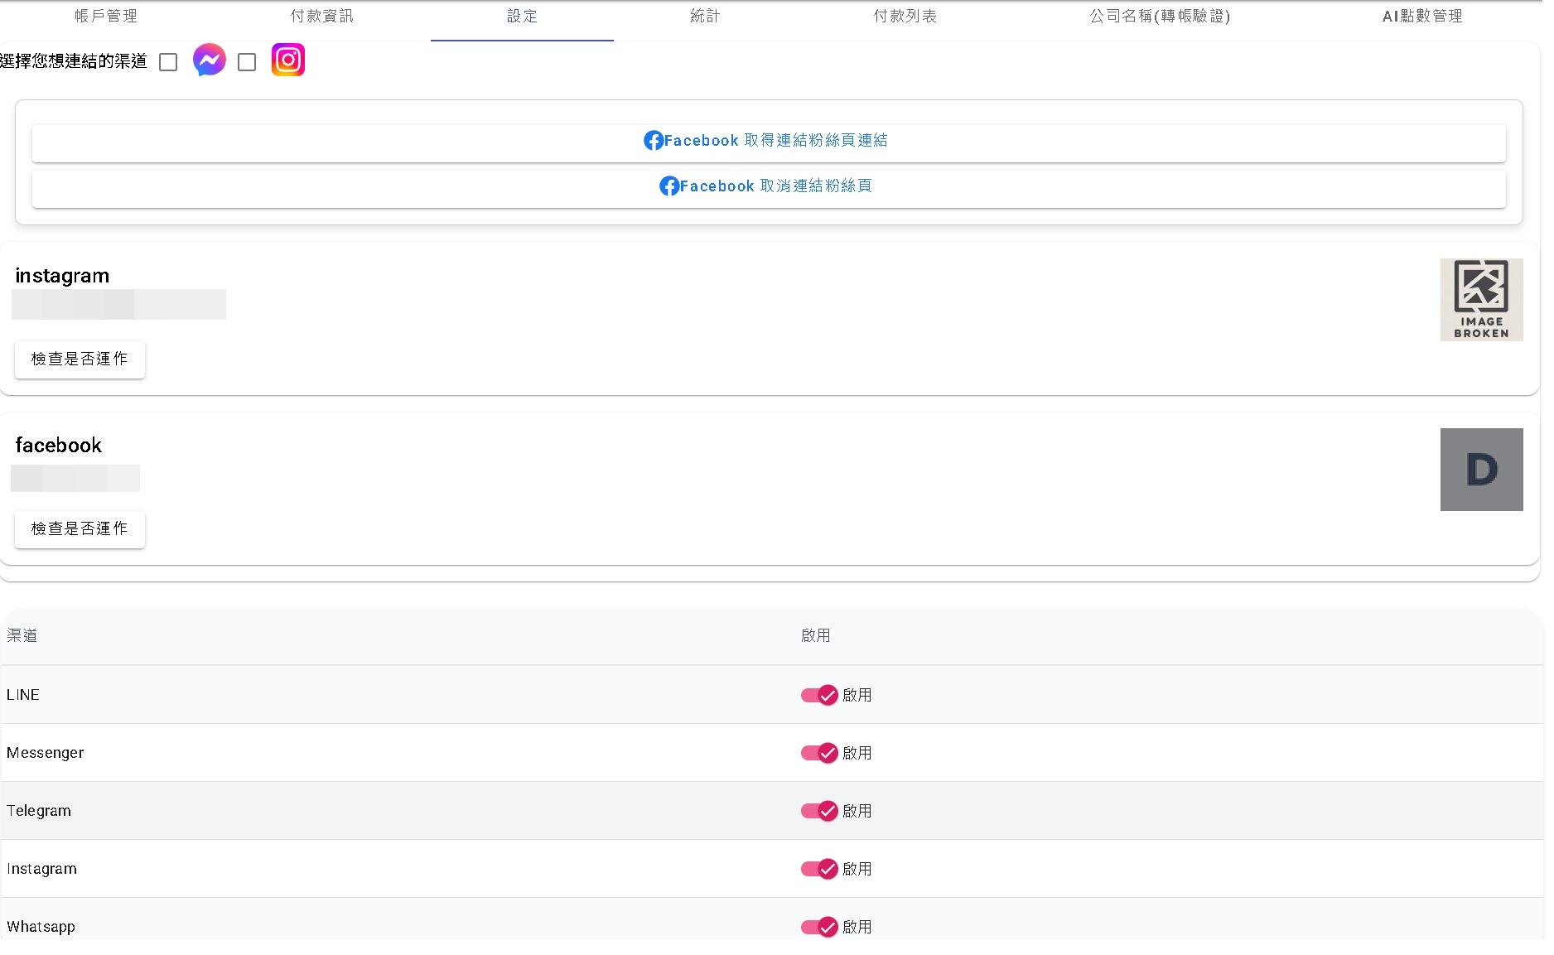The image size is (1554, 955).
Task: Turn off the Messenger channel toggle
Action: coord(818,753)
